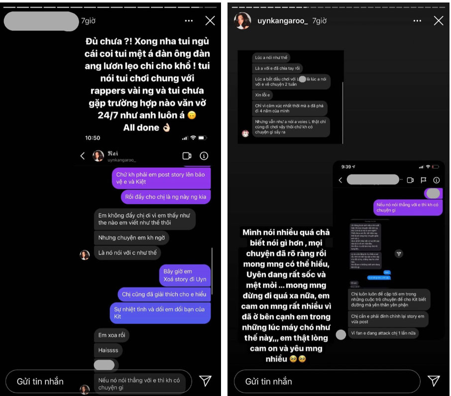Tap the left 'Gửi tin nhắn' message field

point(99,382)
